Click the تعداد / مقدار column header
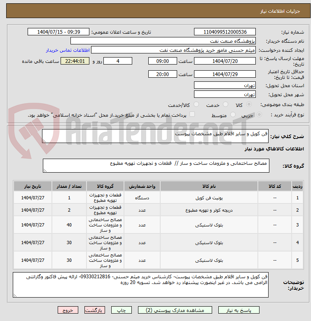 click(69, 186)
